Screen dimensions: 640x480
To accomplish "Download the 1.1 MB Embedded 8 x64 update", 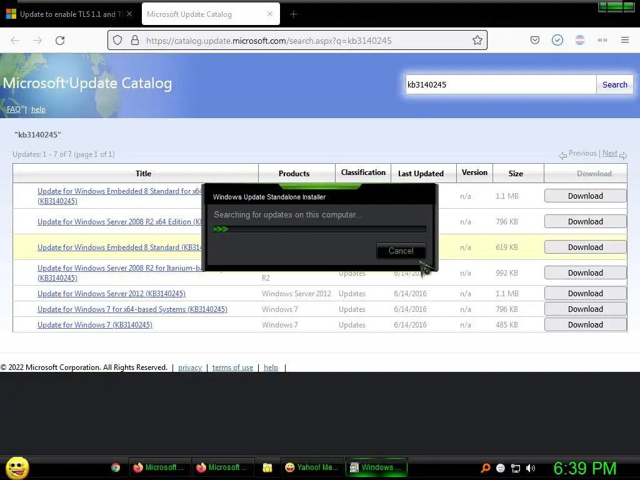I will pyautogui.click(x=585, y=196).
